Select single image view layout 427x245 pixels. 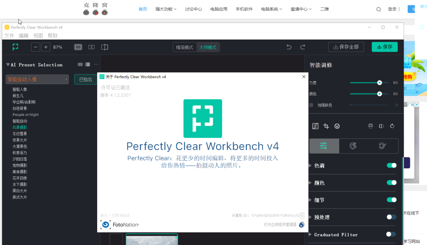(x=78, y=47)
